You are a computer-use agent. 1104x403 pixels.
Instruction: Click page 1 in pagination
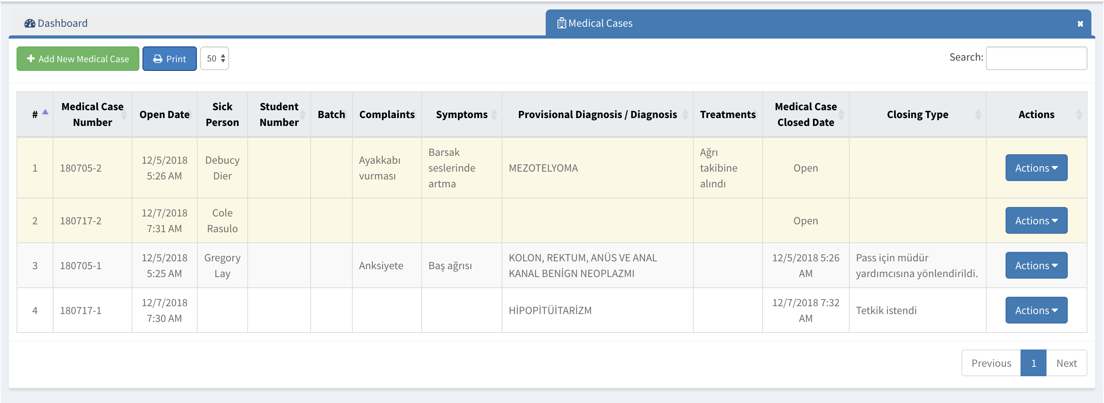point(1033,363)
